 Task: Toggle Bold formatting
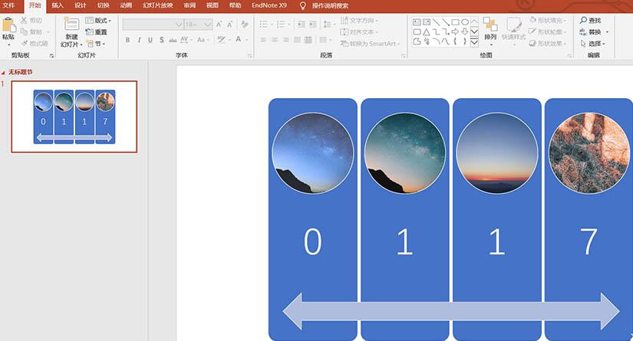click(x=127, y=40)
